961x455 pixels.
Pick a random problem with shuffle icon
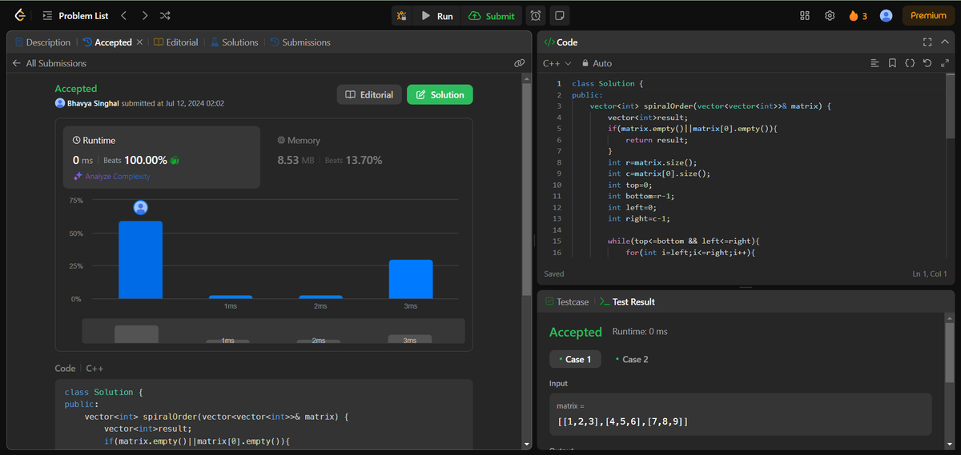165,15
